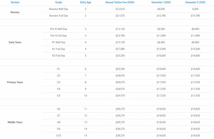Viewport: 214px width, 139px height.
Task: Click the Semester I (SGD) header
Action: click(161, 2)
